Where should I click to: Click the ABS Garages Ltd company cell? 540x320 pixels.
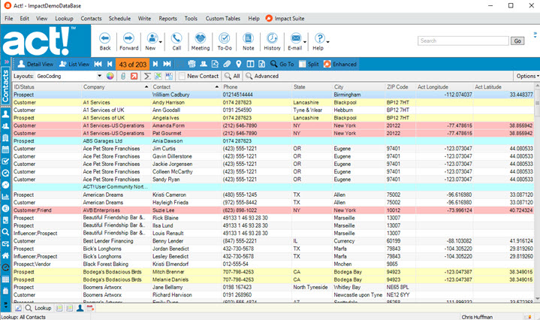coord(116,141)
